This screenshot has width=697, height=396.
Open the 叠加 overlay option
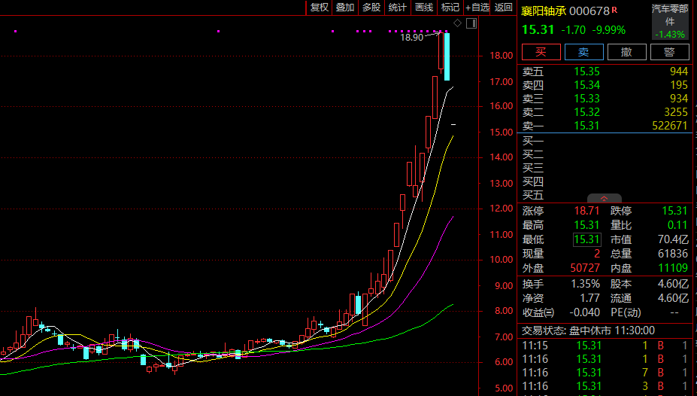coord(345,7)
